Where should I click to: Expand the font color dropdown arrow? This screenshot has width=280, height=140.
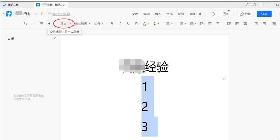pos(148,24)
